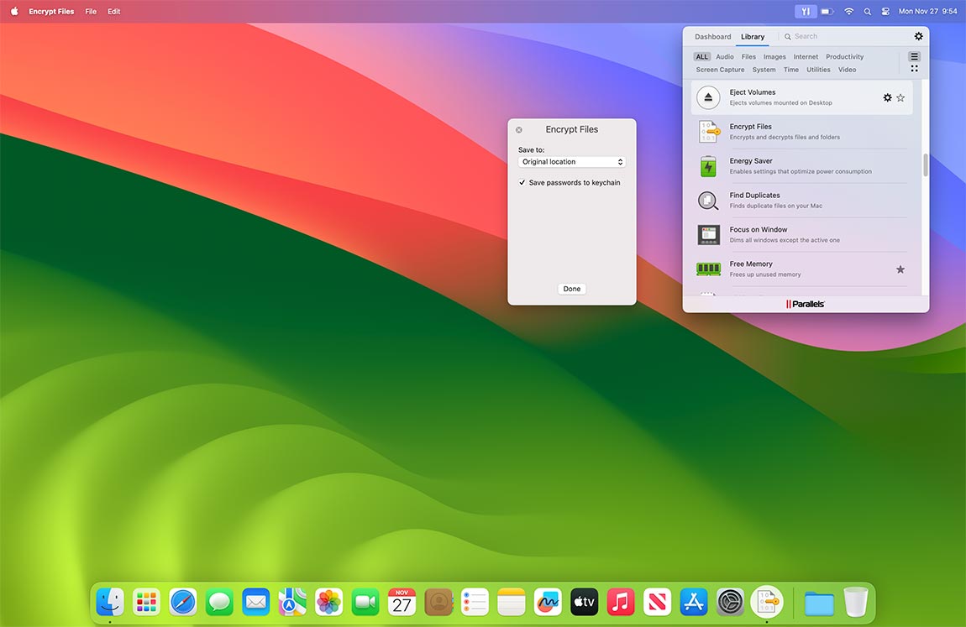The height and width of the screenshot is (627, 966).
Task: Filter tools by System category
Action: tap(764, 70)
